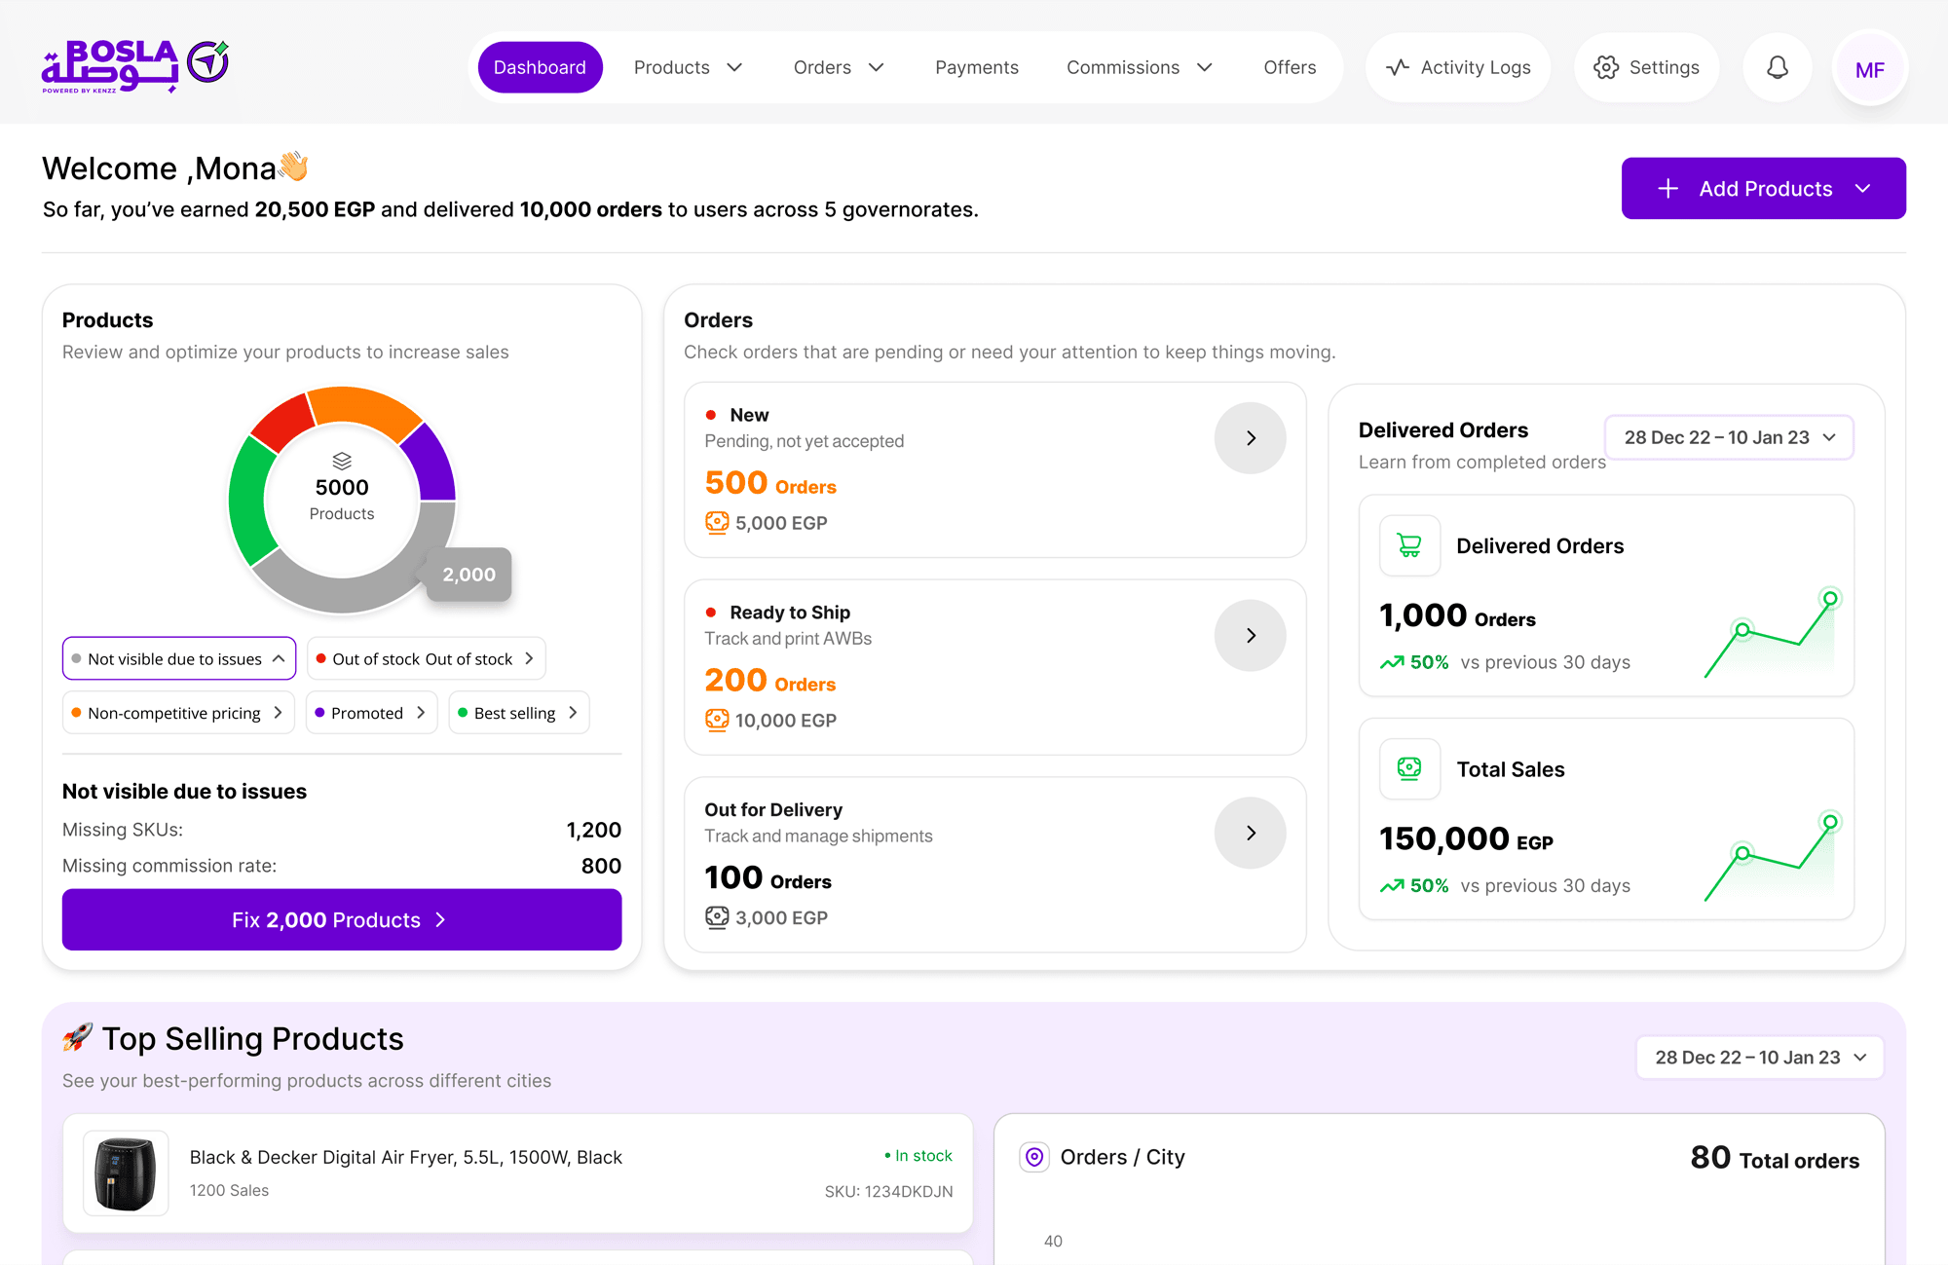Screen dimensions: 1948x1265
Task: Click the money icon next to 5,000 EGP
Action: 717,523
